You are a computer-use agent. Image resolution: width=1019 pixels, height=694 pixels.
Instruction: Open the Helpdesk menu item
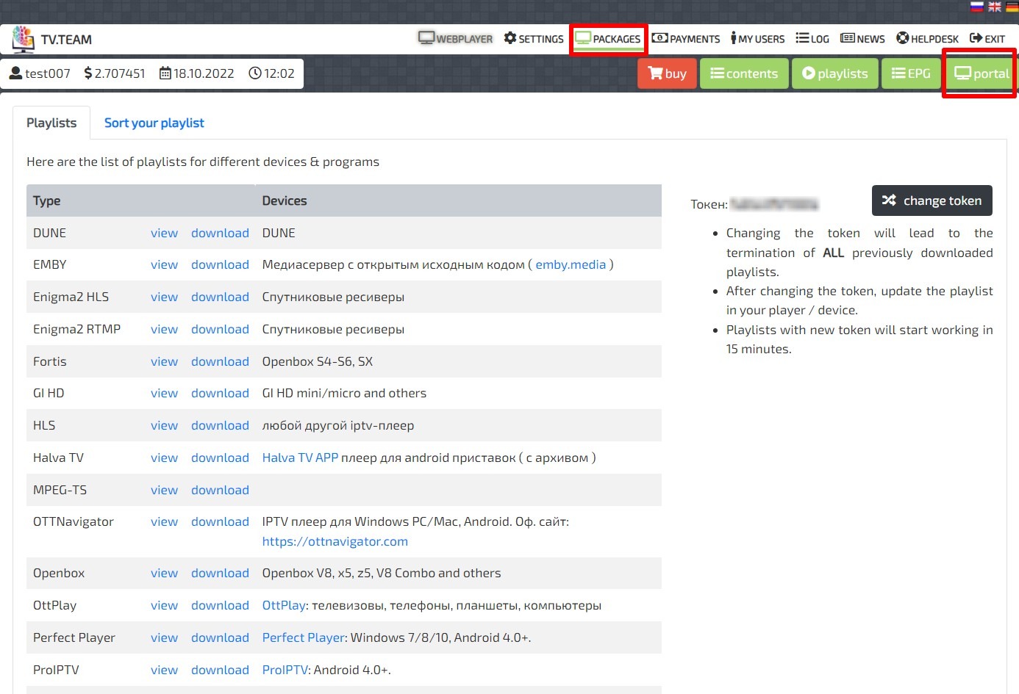click(x=927, y=38)
